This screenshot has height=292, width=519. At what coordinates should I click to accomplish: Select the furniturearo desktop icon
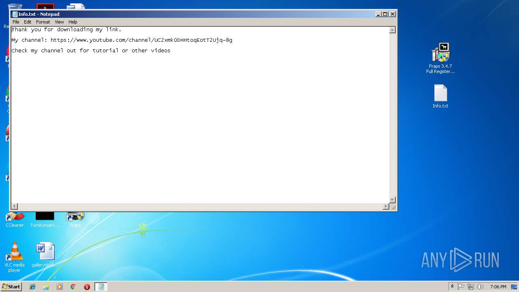tap(45, 219)
